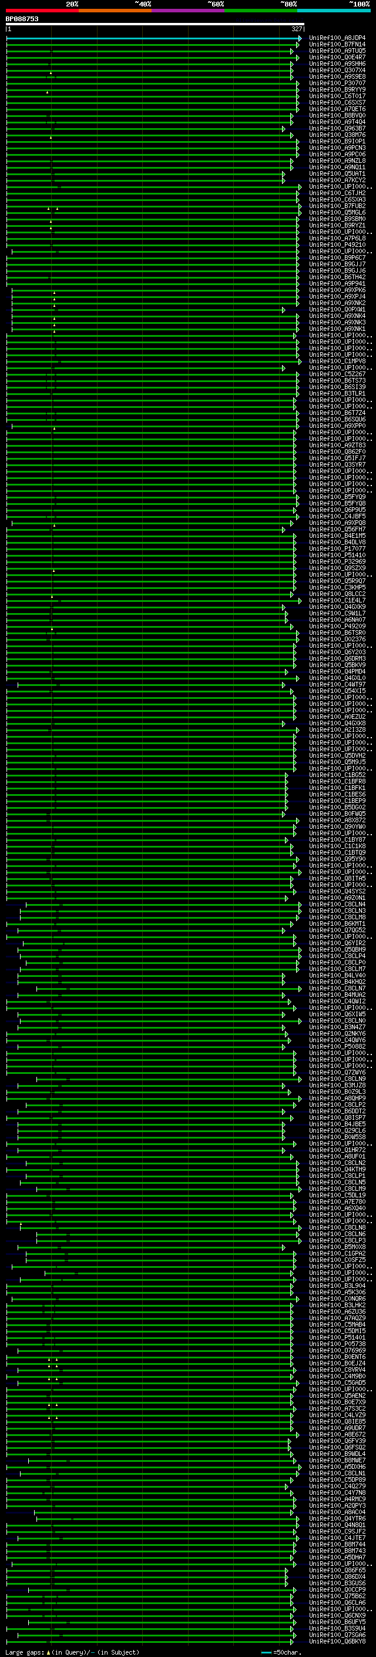Select the query name BP088753
The width and height of the screenshot is (376, 1657).
(22, 19)
